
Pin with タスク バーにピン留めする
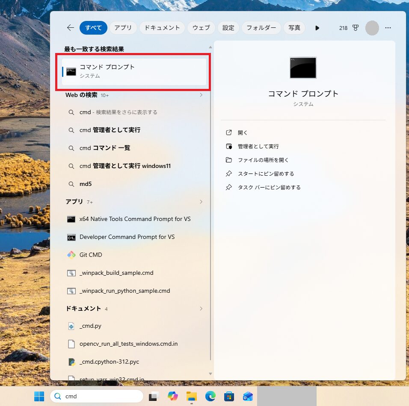pyautogui.click(x=269, y=187)
